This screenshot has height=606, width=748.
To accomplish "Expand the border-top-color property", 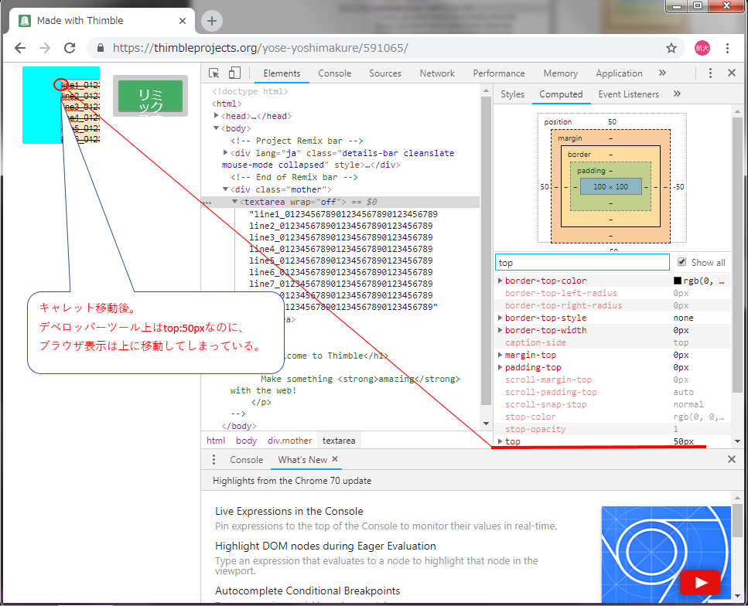I will click(x=500, y=281).
